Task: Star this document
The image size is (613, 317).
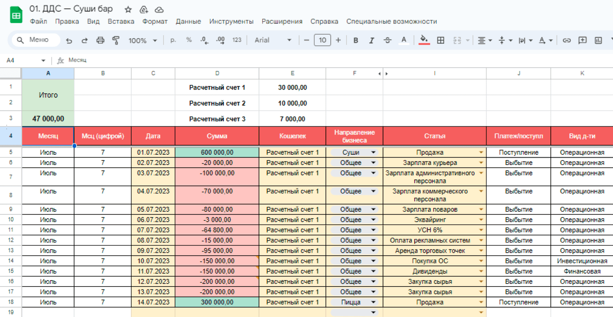Action: [128, 9]
